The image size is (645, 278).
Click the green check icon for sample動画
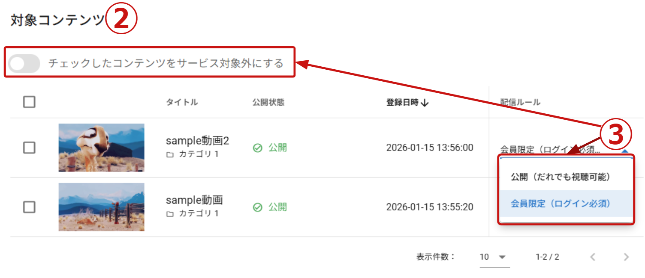pyautogui.click(x=257, y=207)
